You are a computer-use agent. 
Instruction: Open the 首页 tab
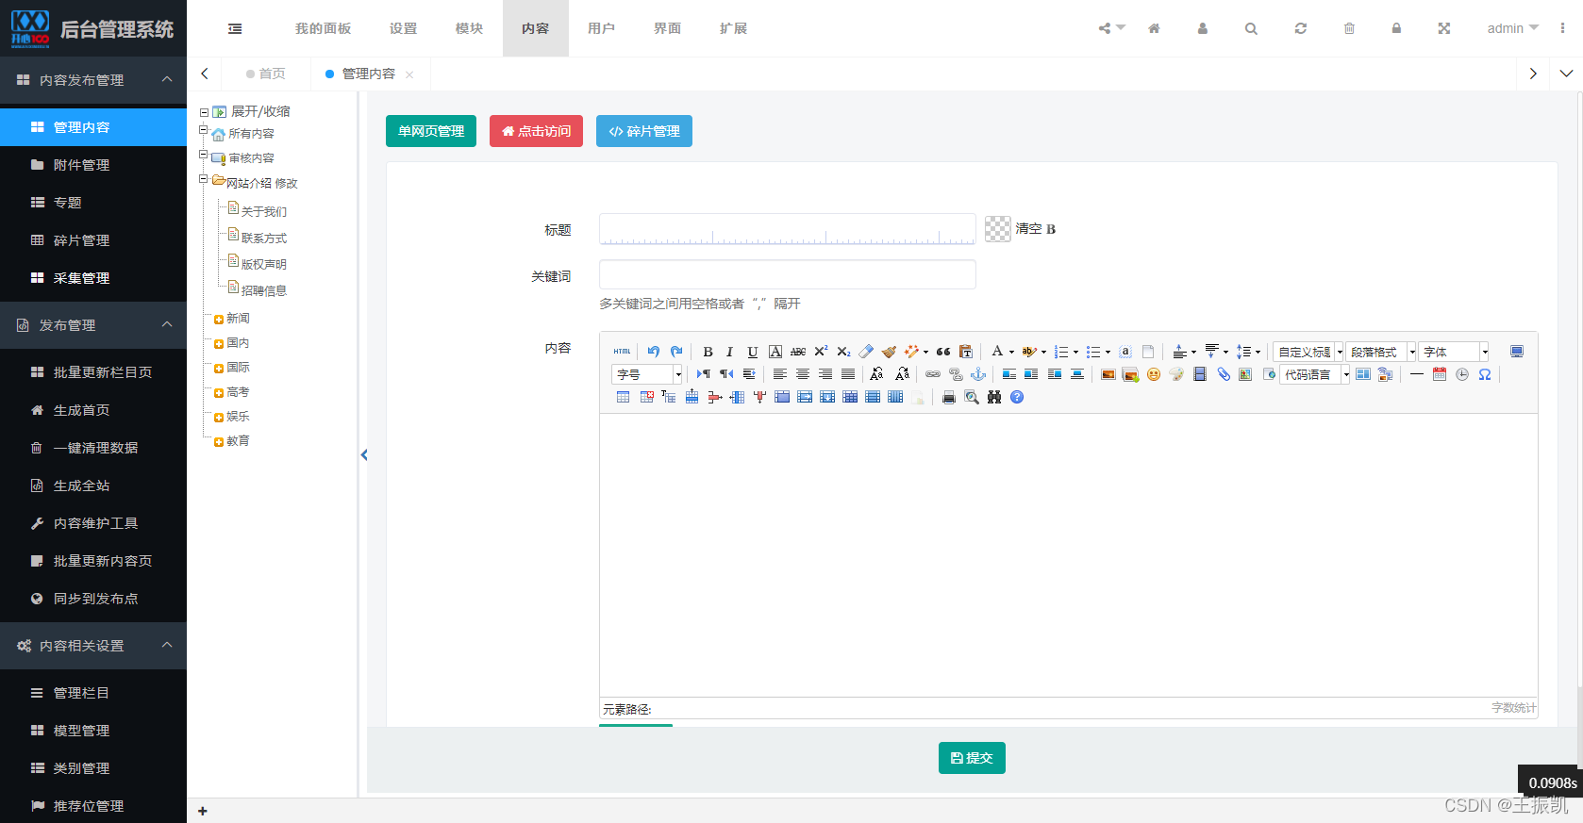point(266,74)
